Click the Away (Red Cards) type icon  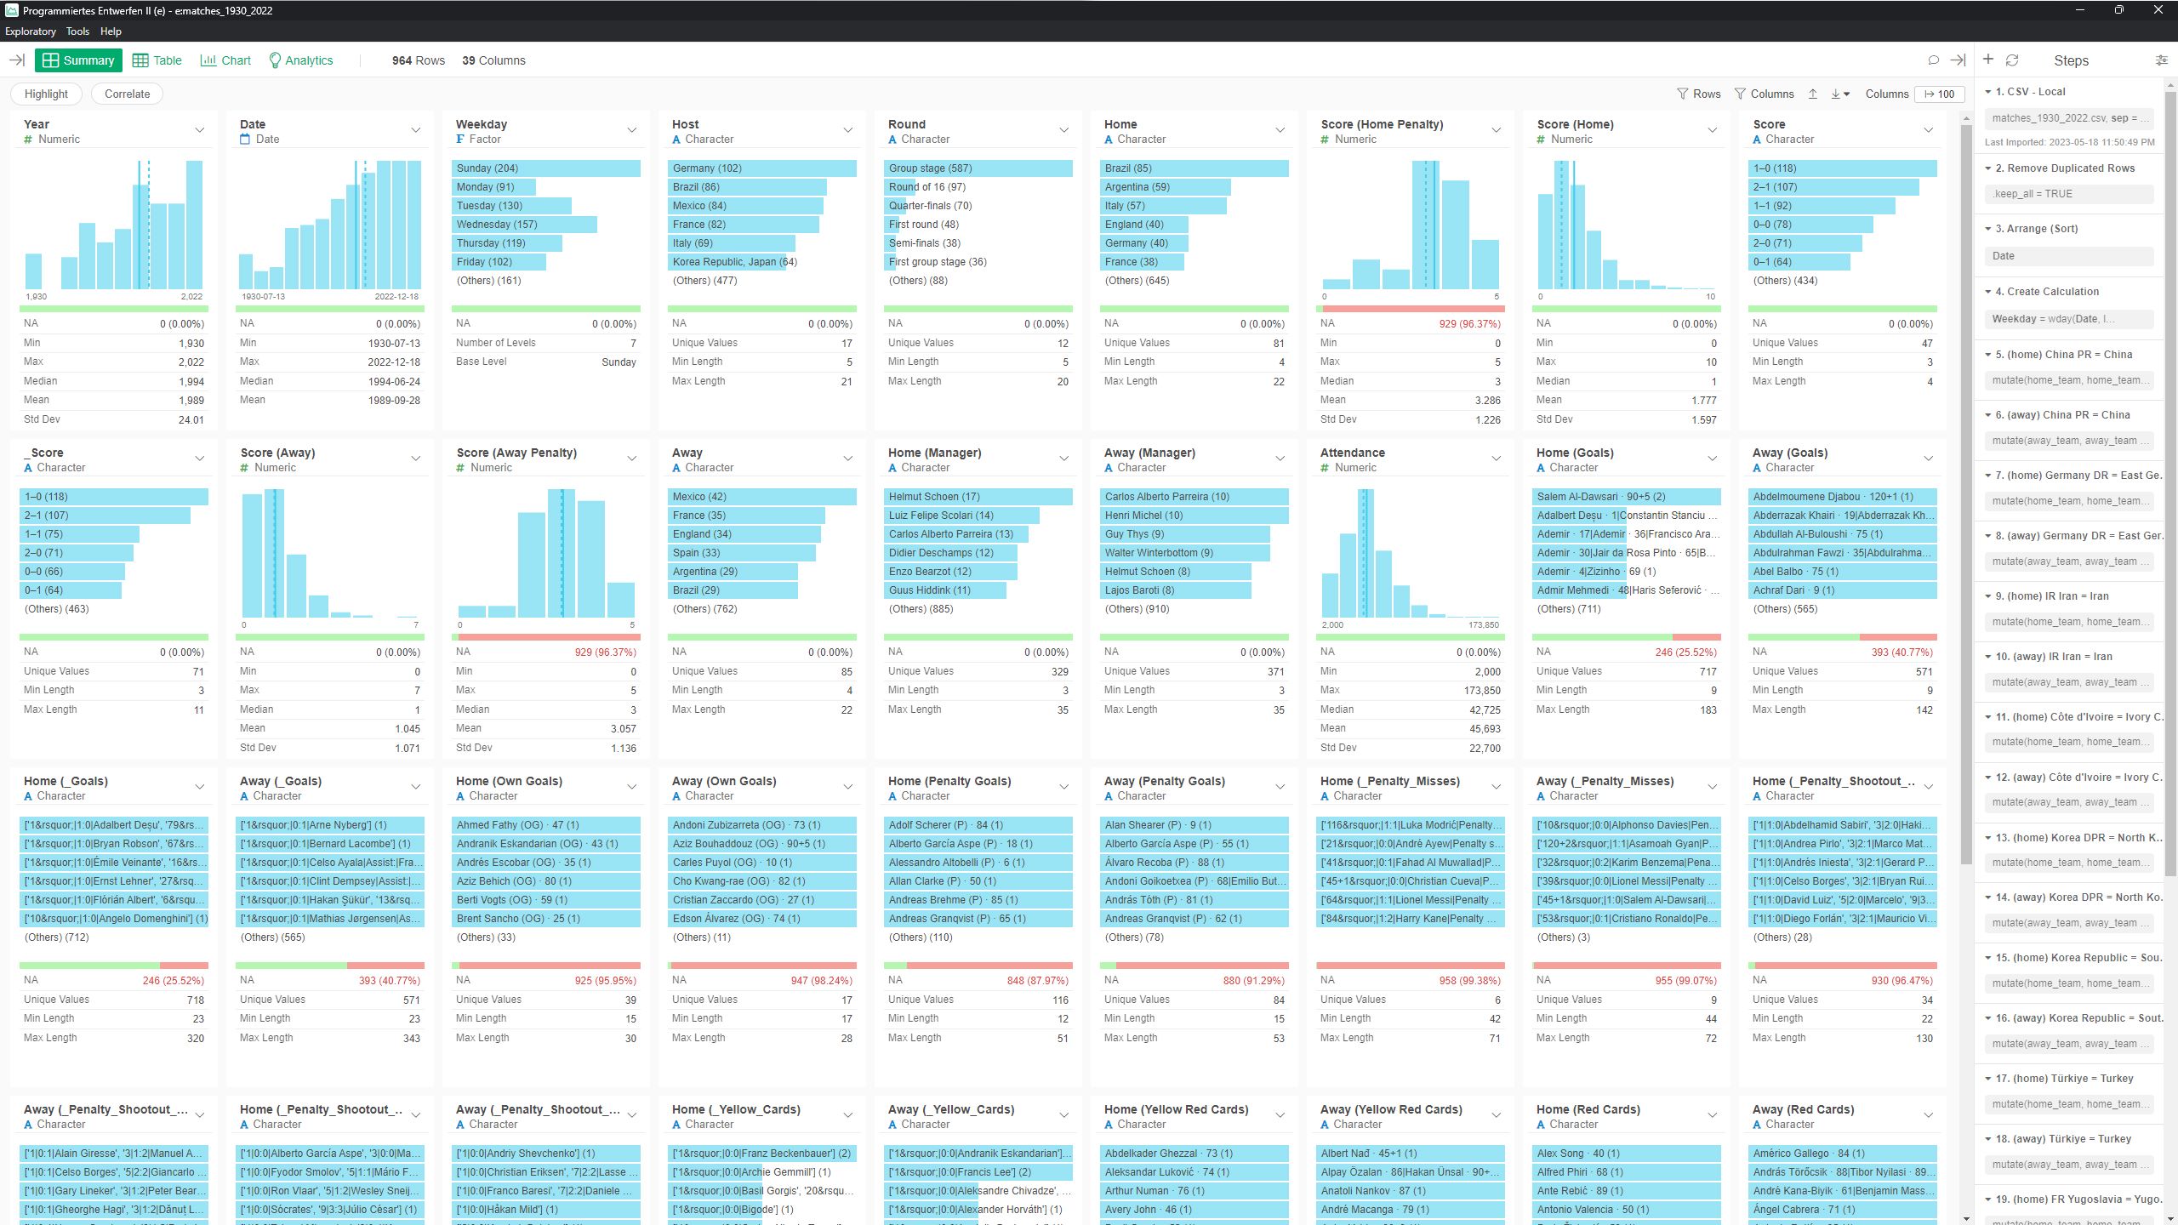[x=1757, y=1124]
